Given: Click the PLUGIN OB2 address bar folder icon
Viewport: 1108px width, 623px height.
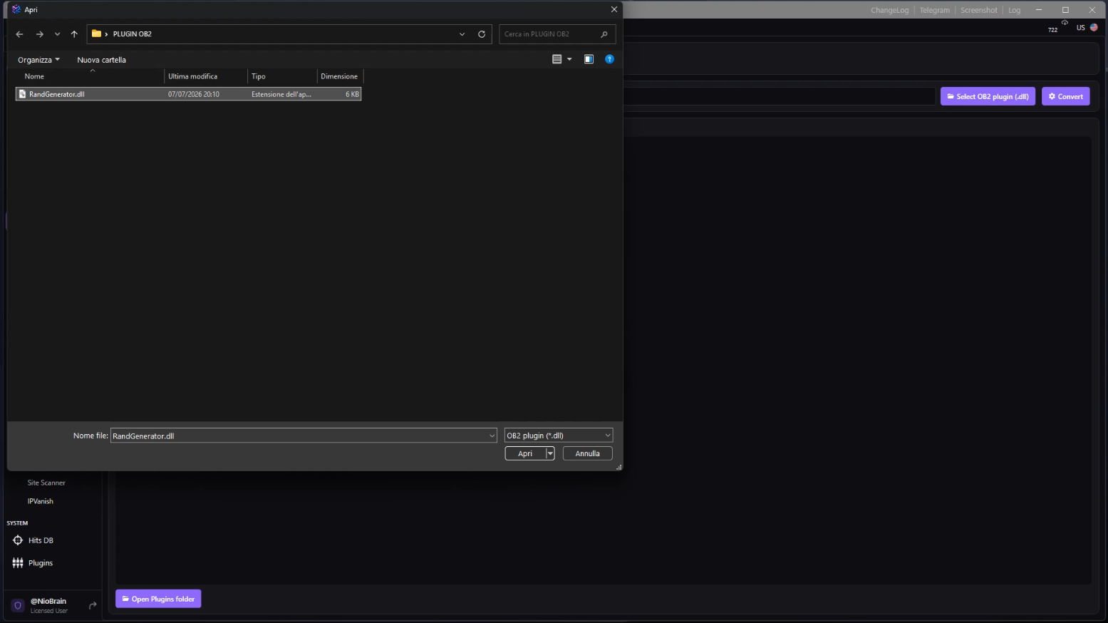Looking at the screenshot, I should [x=96, y=34].
